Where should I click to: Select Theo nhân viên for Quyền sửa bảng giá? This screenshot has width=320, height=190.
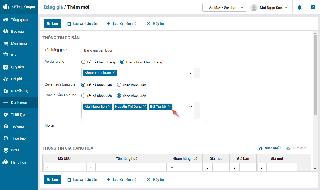point(119,85)
